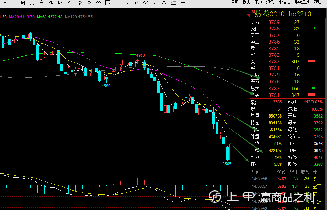
Task: Click the double up chevron icon
Action: (89, 3)
